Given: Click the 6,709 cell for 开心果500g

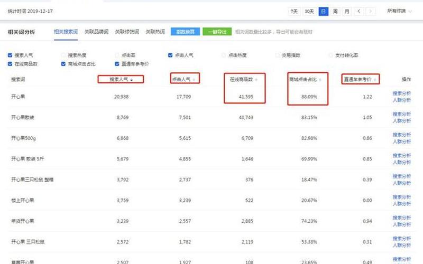Looking at the screenshot, I should point(247,138).
